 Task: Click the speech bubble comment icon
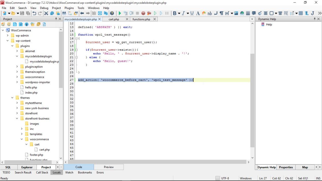(254, 13)
